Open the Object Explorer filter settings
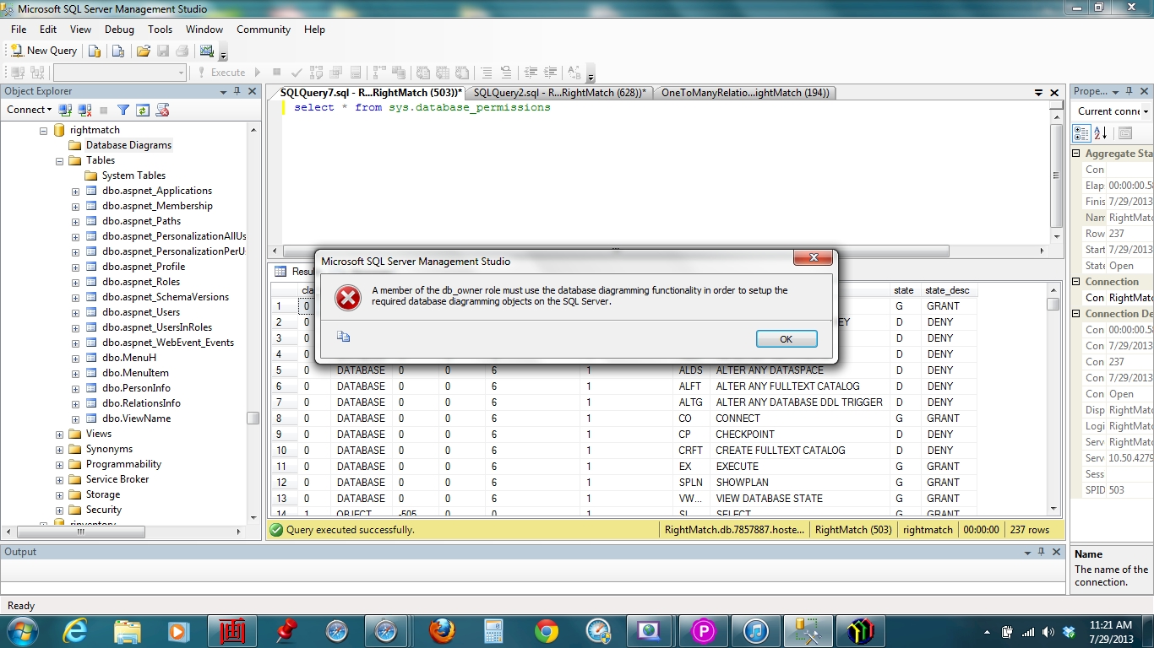This screenshot has height=648, width=1154. (122, 110)
